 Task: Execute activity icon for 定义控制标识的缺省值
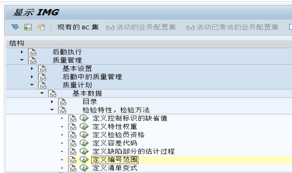(x=84, y=118)
